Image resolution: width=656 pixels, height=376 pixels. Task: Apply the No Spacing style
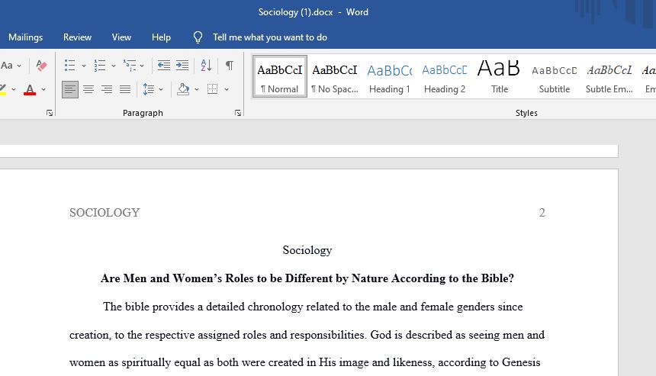[335, 76]
